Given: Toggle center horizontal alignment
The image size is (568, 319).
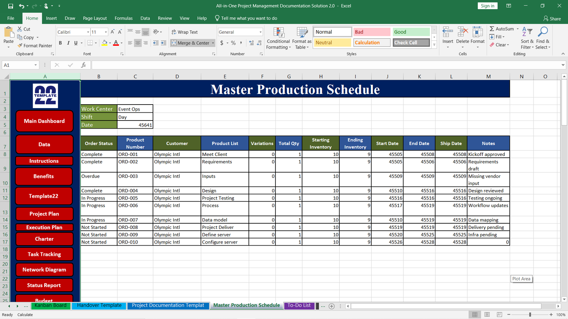Looking at the screenshot, I should point(138,43).
